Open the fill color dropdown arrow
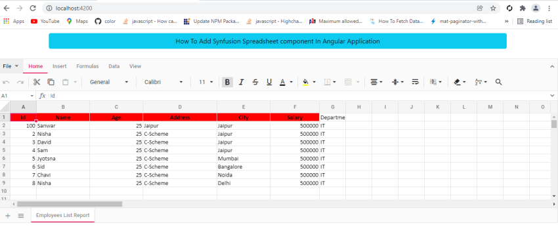 [314, 82]
